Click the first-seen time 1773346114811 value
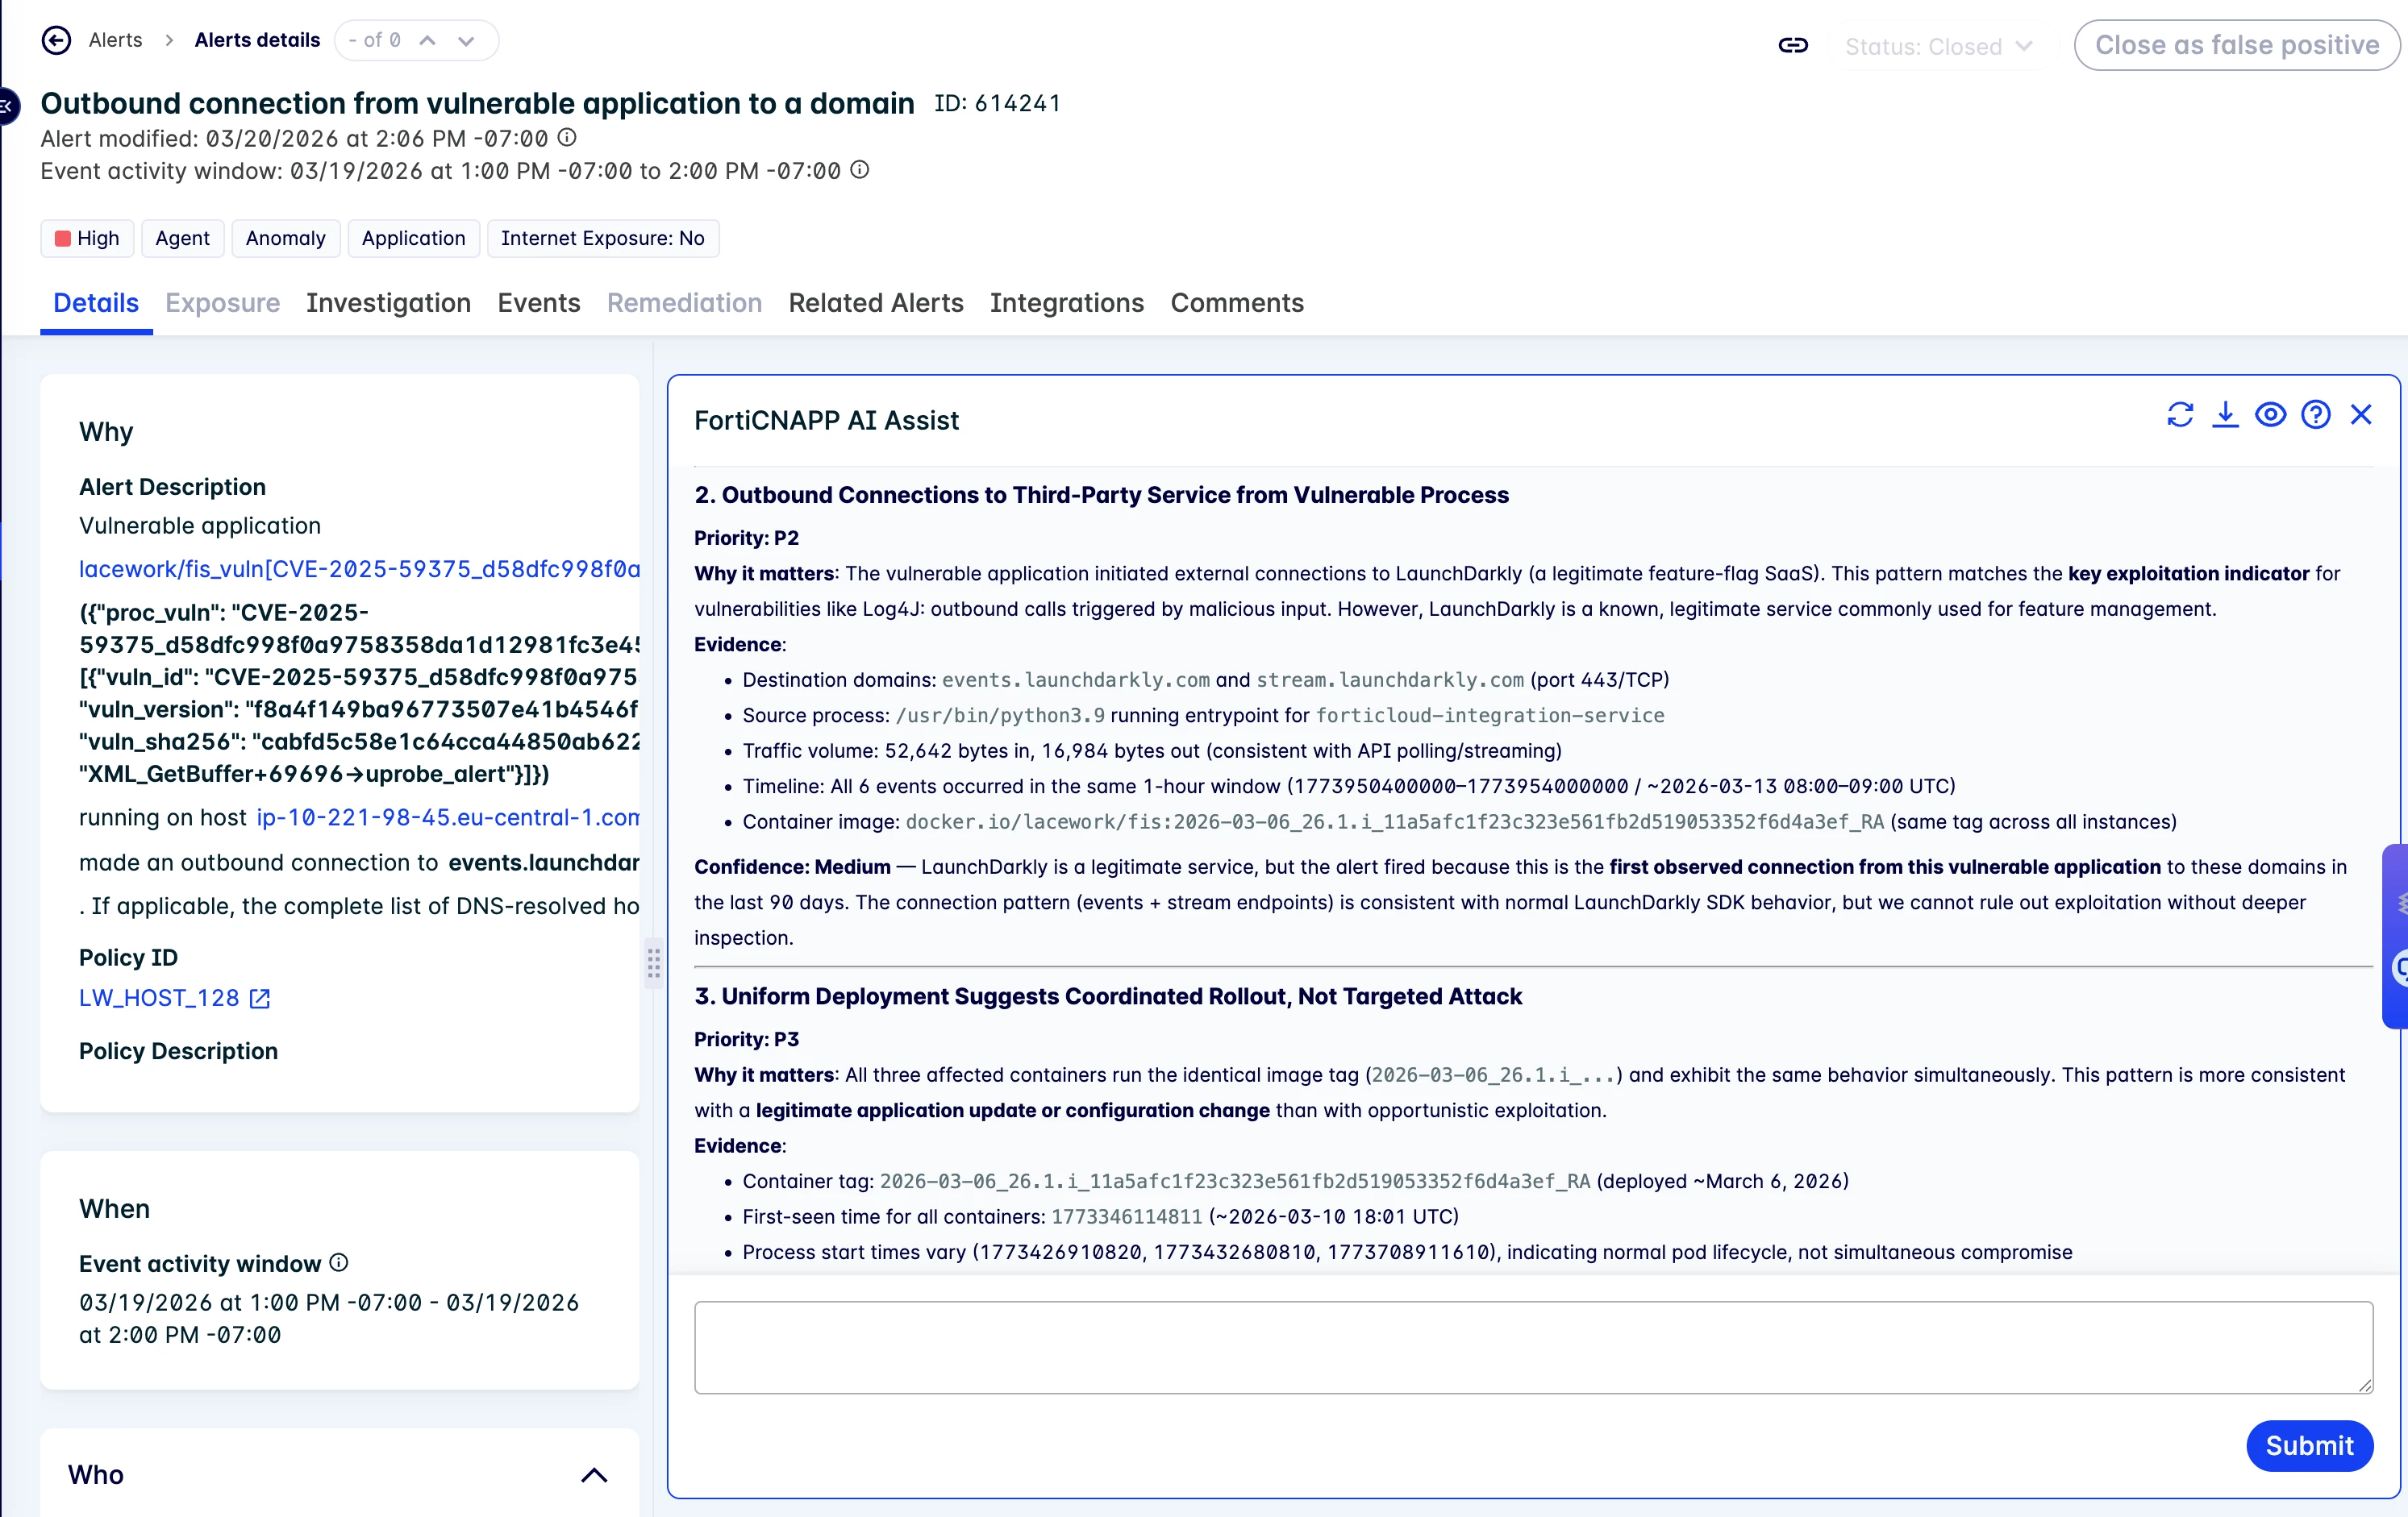This screenshot has height=1517, width=2408. click(x=1126, y=1216)
